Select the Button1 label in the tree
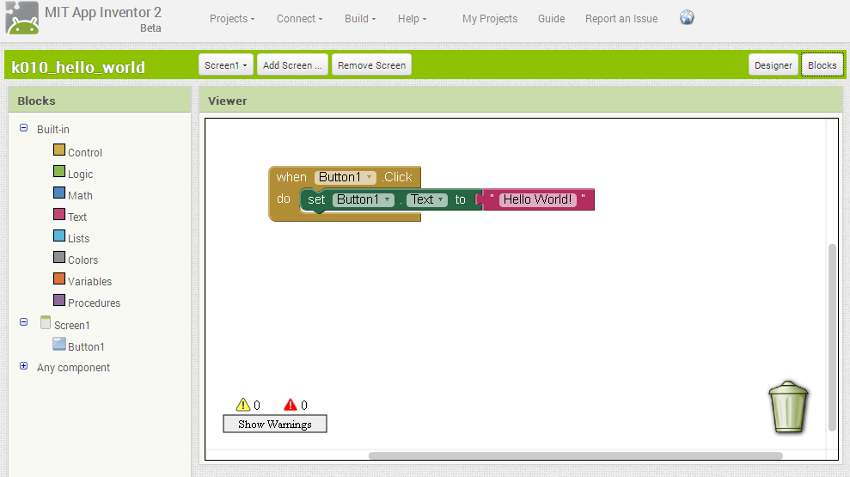 point(86,346)
